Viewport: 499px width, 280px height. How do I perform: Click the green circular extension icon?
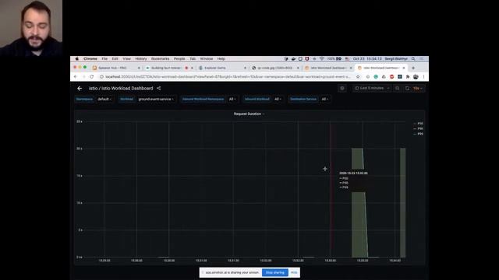coord(376,77)
